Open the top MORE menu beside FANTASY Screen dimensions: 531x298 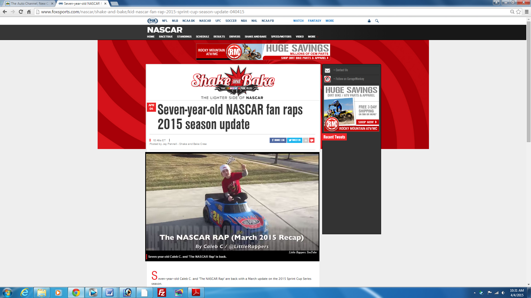click(x=329, y=21)
